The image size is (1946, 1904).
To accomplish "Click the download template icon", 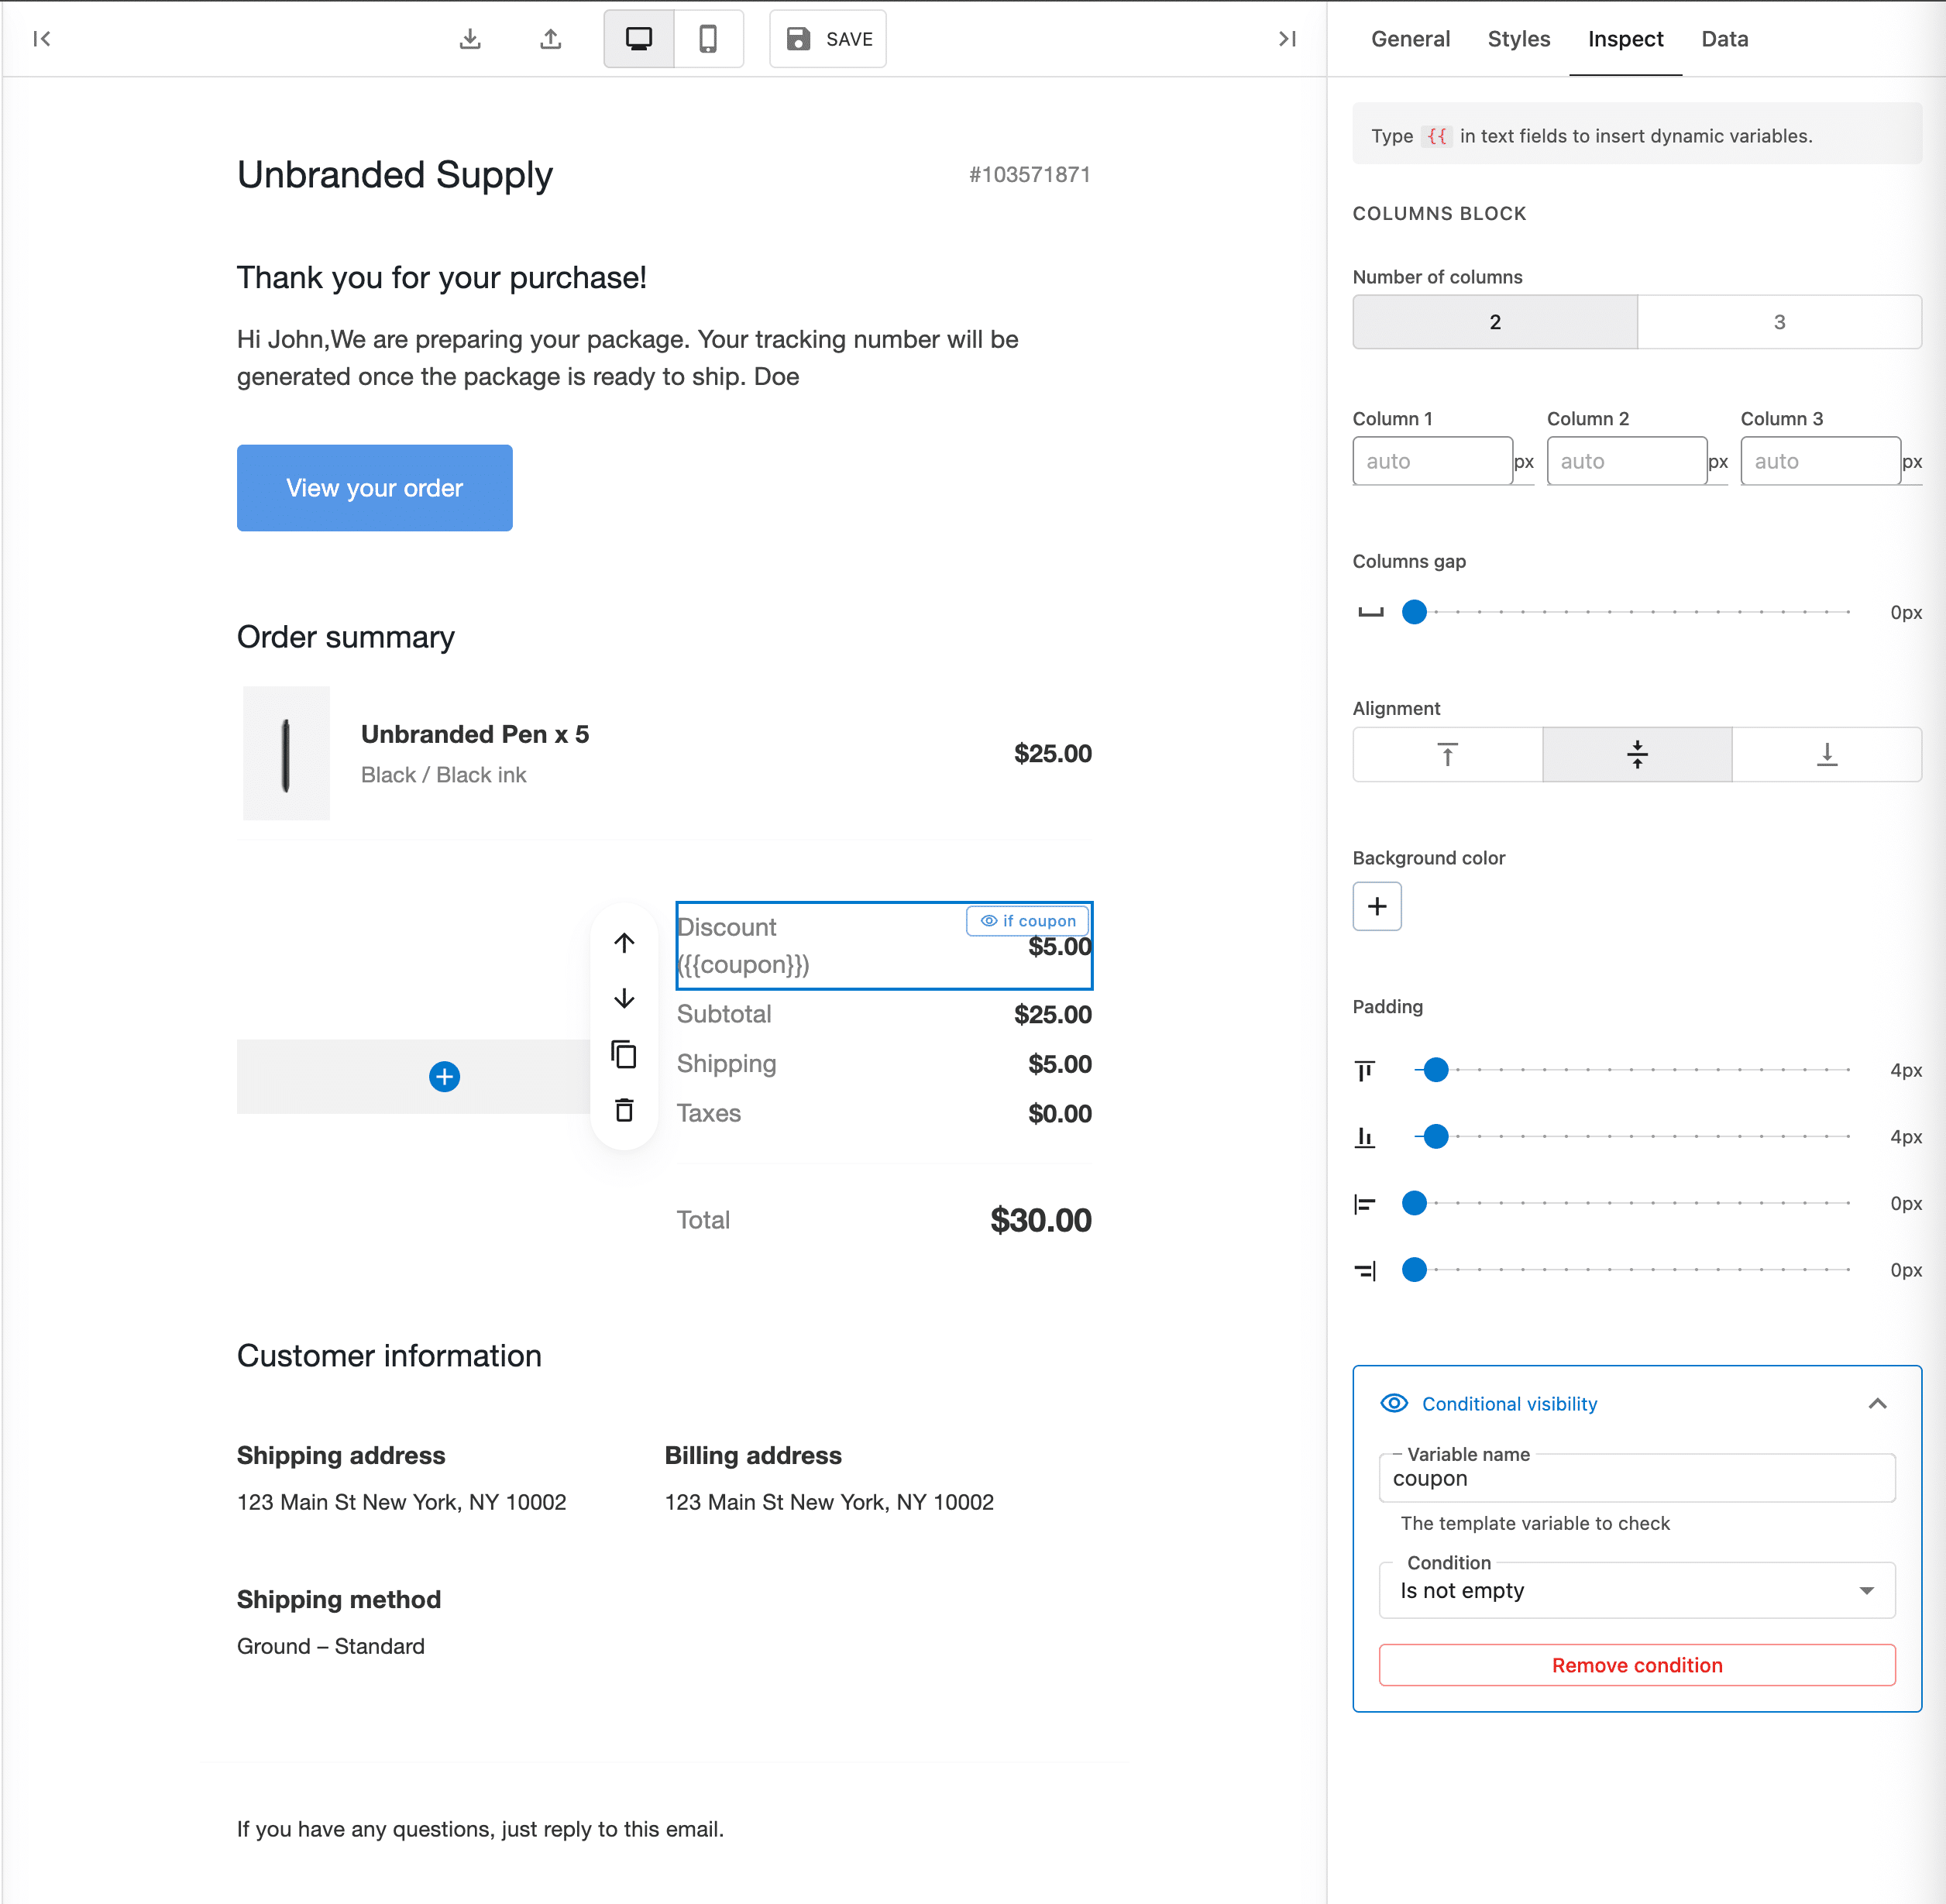I will (470, 38).
